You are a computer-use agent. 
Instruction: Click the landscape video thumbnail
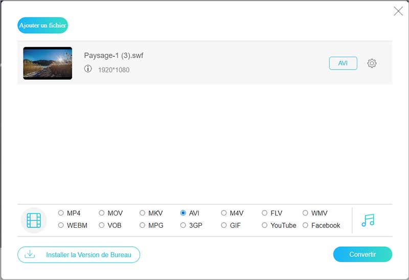point(48,63)
